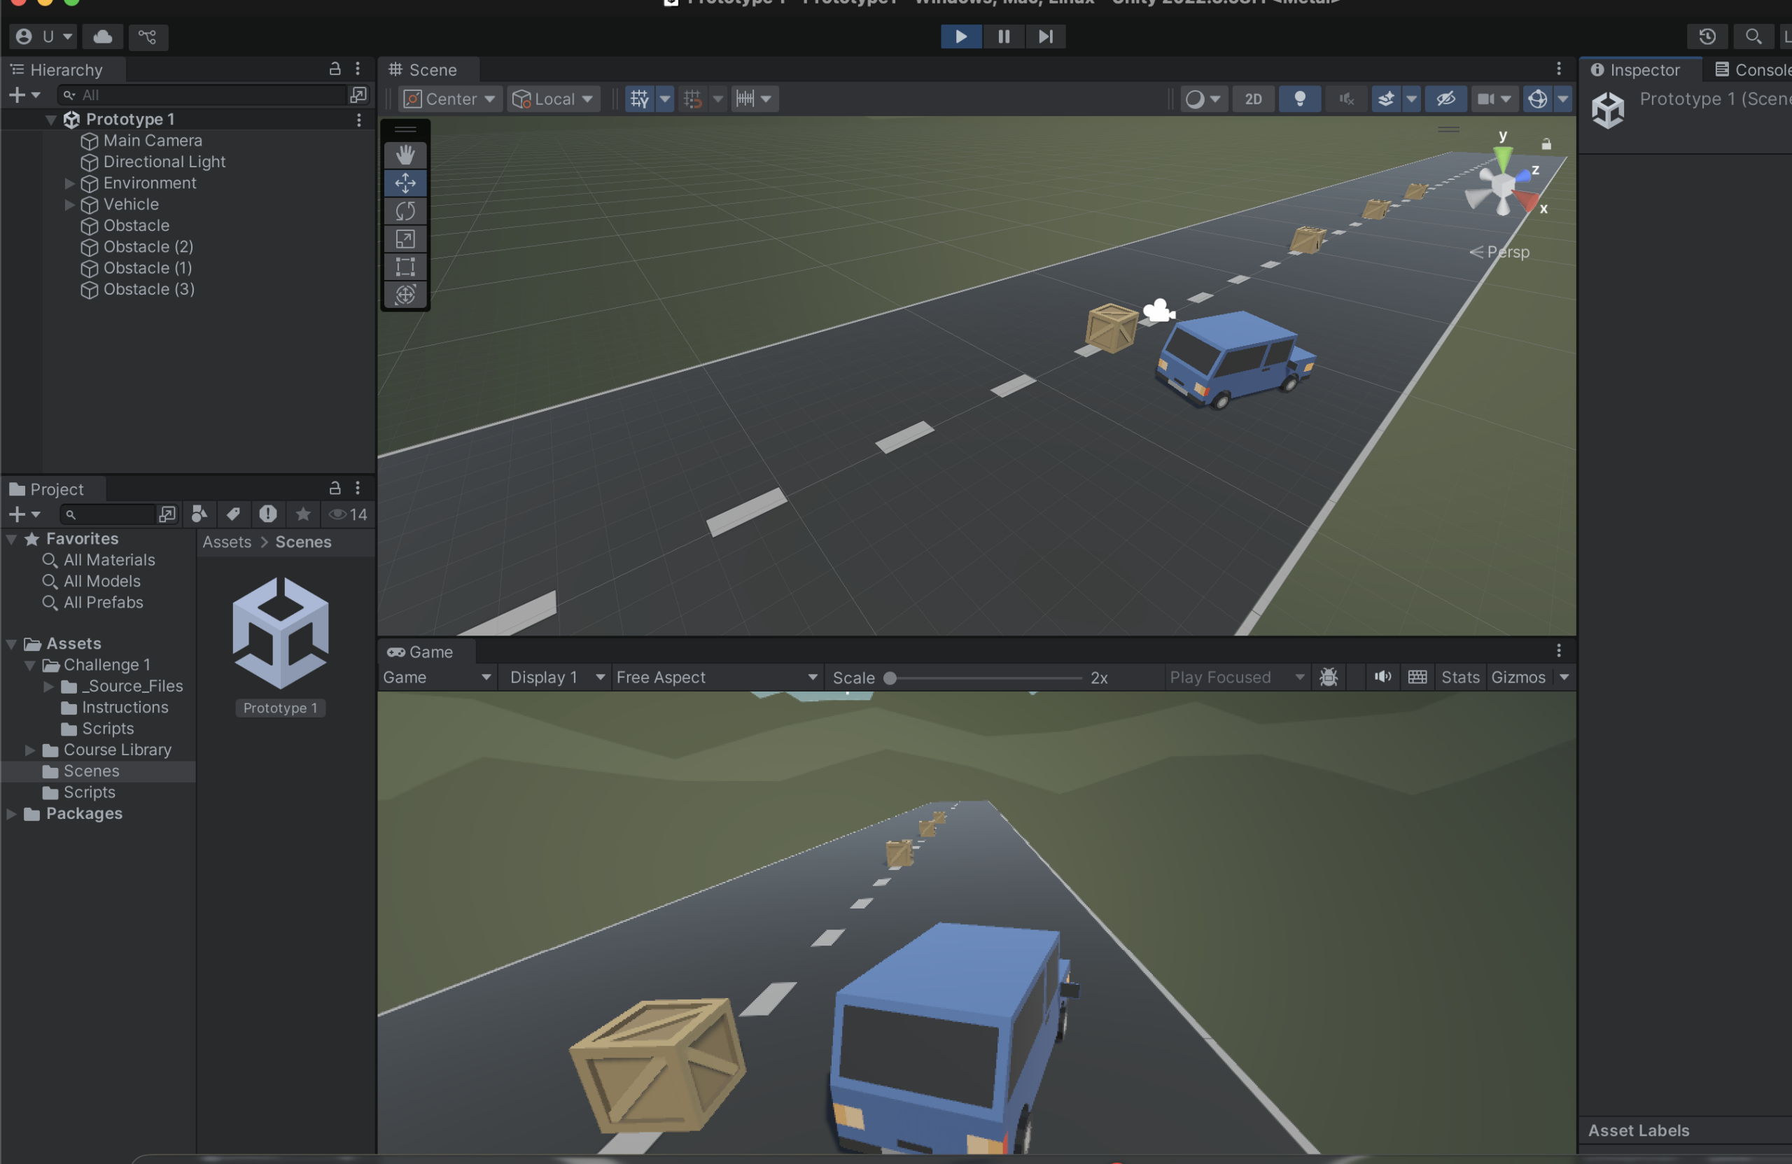
Task: Toggle 2D scene view mode
Action: (1253, 99)
